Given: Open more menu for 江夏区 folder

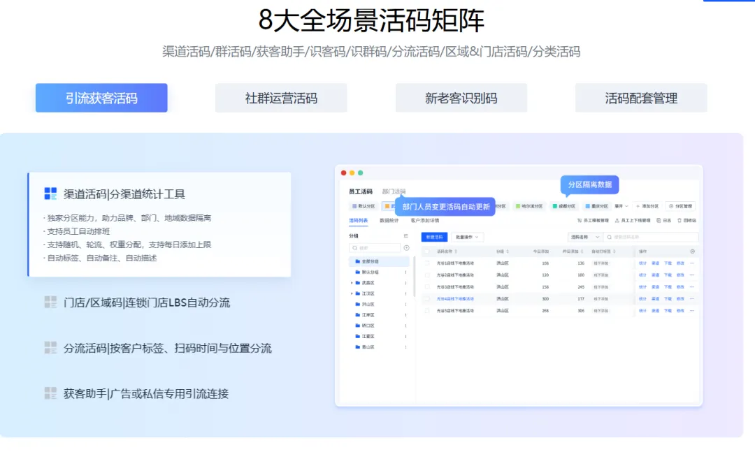Looking at the screenshot, I should click(405, 337).
